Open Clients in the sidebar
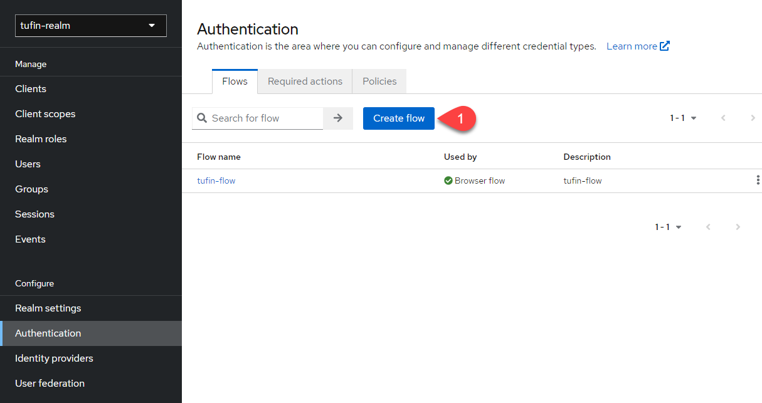 [31, 89]
